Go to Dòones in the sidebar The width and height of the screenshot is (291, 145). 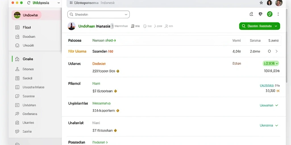tap(28, 69)
